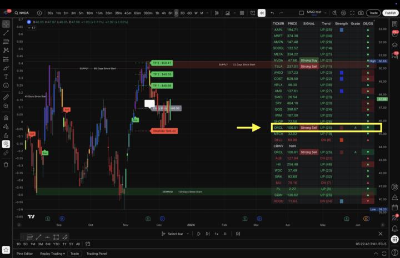The image size is (400, 258).
Task: Open the UTC-5 timezone menu
Action: click(371, 244)
